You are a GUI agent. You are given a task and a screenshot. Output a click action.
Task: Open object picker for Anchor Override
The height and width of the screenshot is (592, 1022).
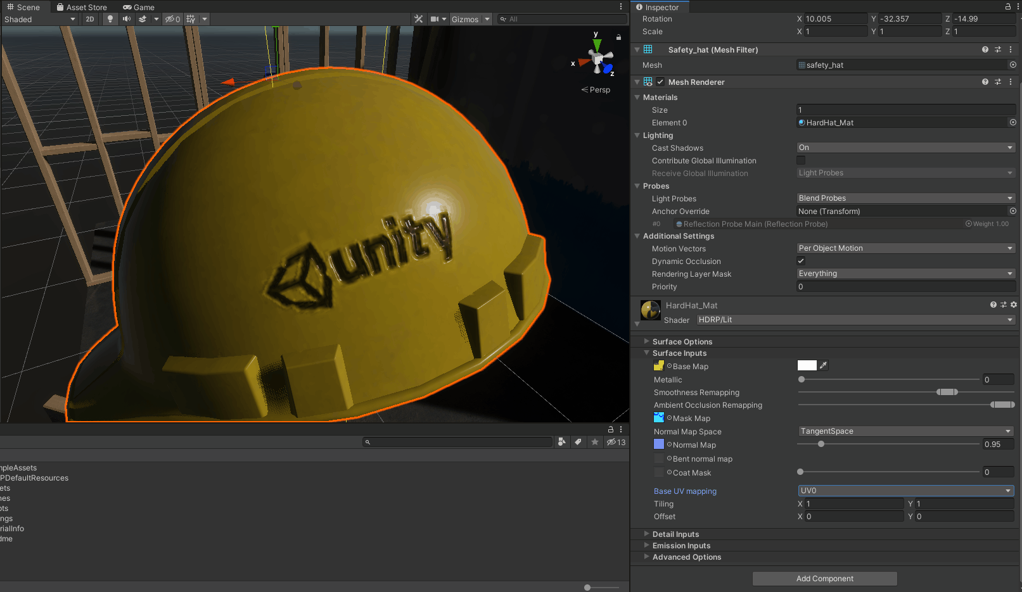[1012, 211]
